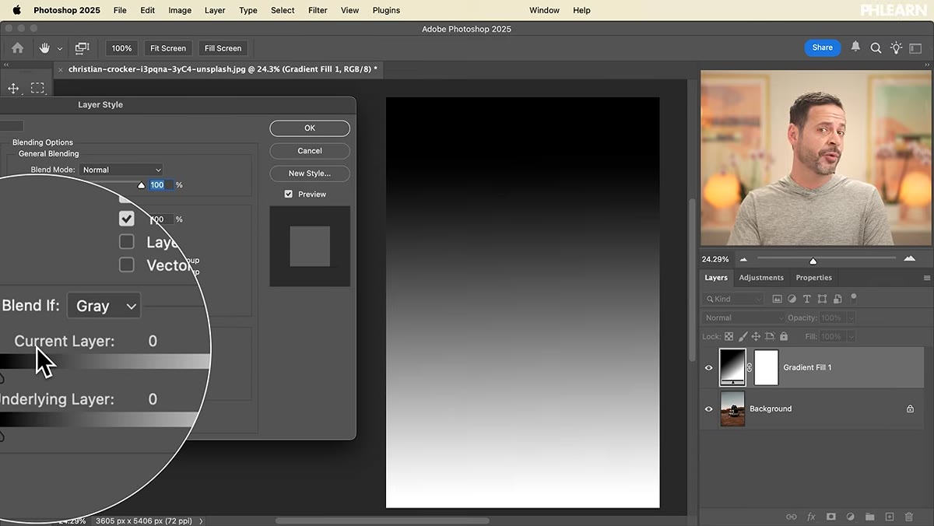Open the Blend Mode Normal dropdown
This screenshot has width=934, height=526.
point(121,170)
